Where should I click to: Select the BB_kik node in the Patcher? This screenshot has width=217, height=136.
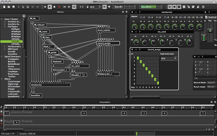34,18
